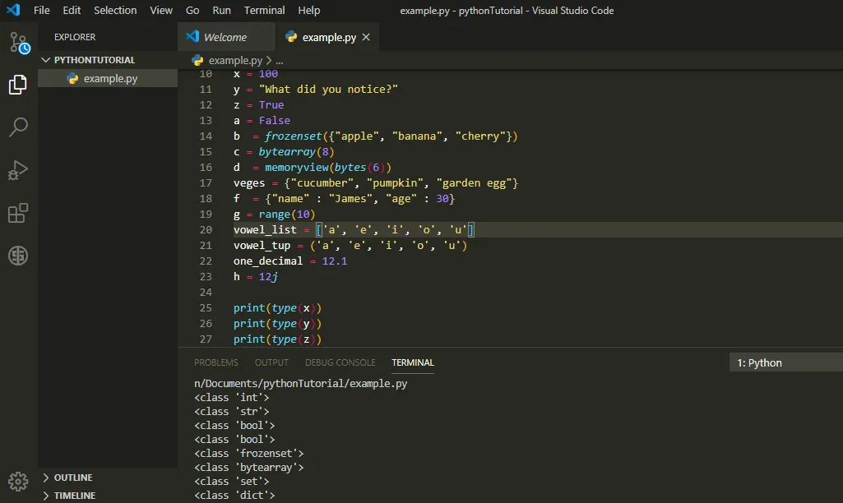This screenshot has height=503, width=843.
Task: Click terminal output <class 'dict'>
Action: coord(234,495)
